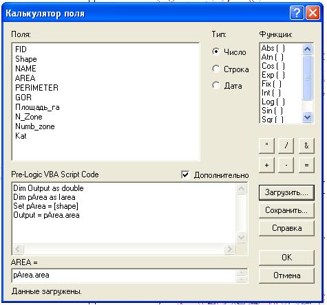Screen dimensions: 327x305
Task: Pick the GOR field in fields list
Action: click(x=23, y=98)
